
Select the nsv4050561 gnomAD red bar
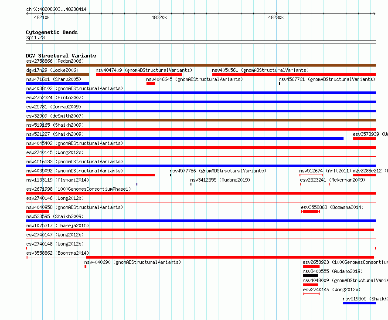coord(294,74)
